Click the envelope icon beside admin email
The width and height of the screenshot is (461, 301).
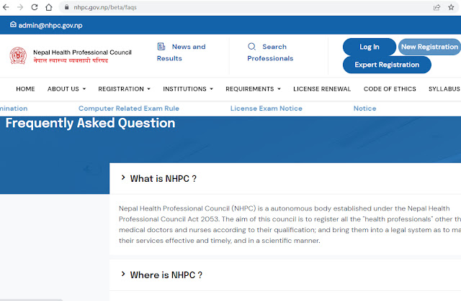13,24
